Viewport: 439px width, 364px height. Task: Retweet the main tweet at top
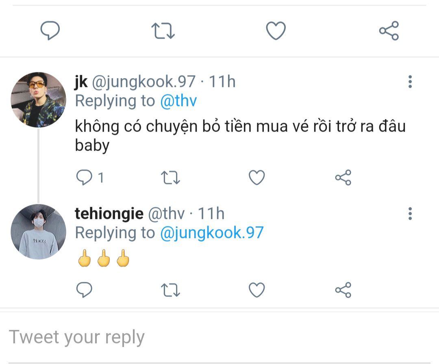(x=163, y=31)
